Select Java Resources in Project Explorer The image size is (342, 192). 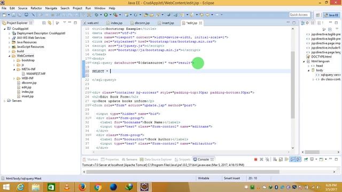27,42
